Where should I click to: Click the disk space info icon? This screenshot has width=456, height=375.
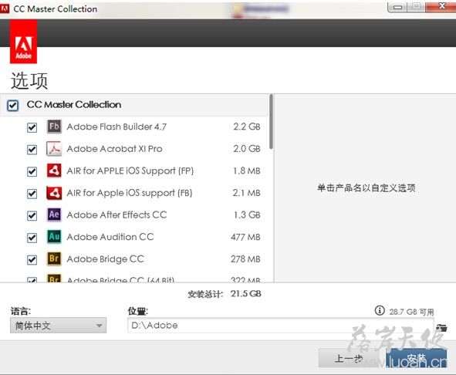pyautogui.click(x=380, y=311)
